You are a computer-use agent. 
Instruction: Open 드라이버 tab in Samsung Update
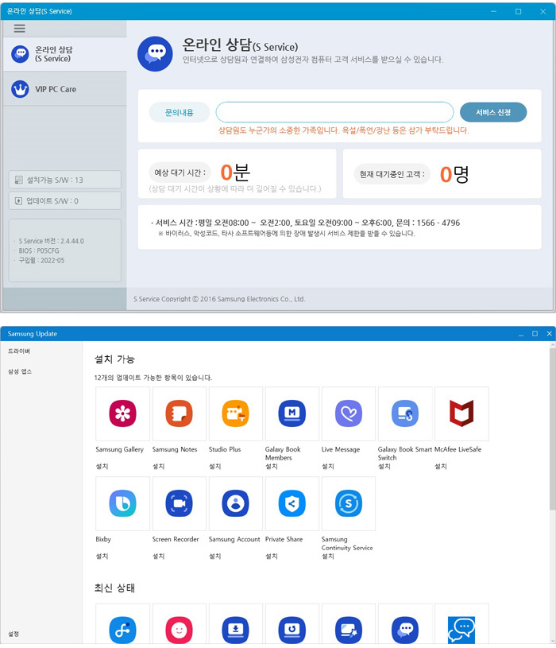pyautogui.click(x=19, y=351)
